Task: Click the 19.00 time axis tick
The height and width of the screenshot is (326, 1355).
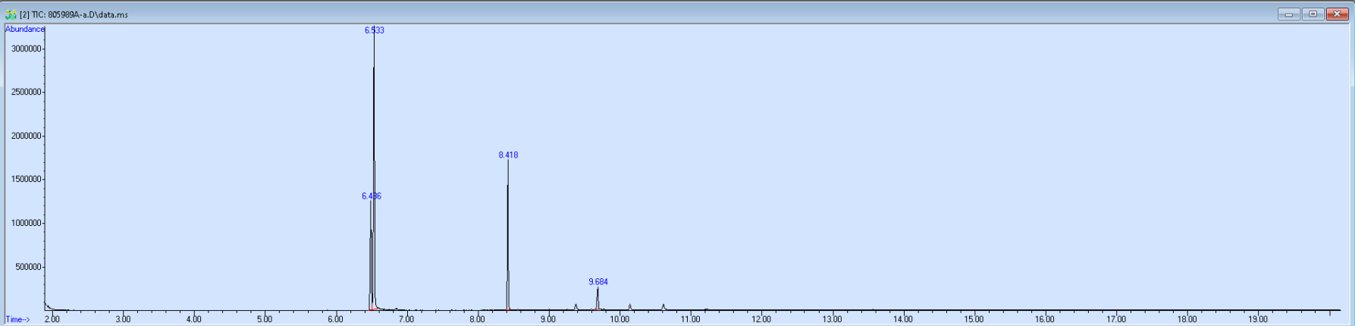Action: pos(1258,319)
